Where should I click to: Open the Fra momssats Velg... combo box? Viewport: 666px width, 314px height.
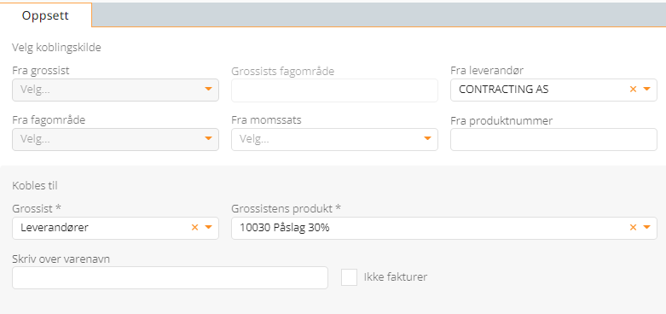[334, 139]
